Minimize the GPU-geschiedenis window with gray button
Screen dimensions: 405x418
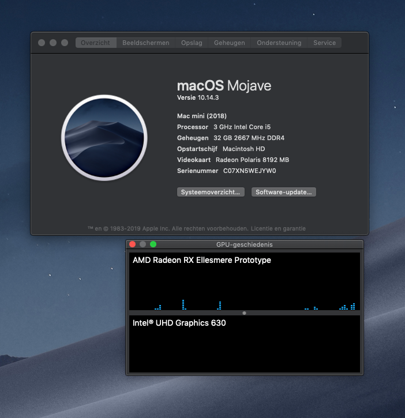coord(142,244)
